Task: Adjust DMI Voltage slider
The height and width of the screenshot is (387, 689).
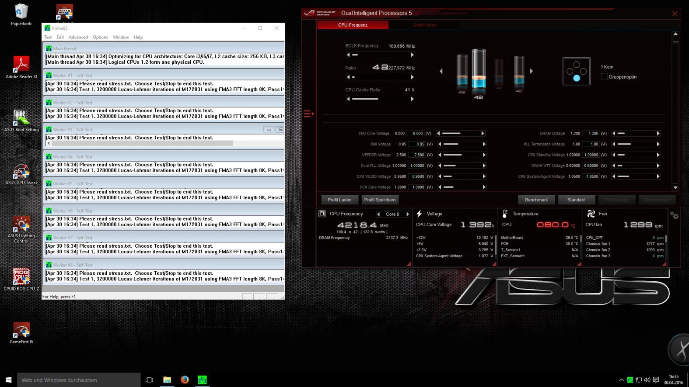Action: tap(463, 144)
